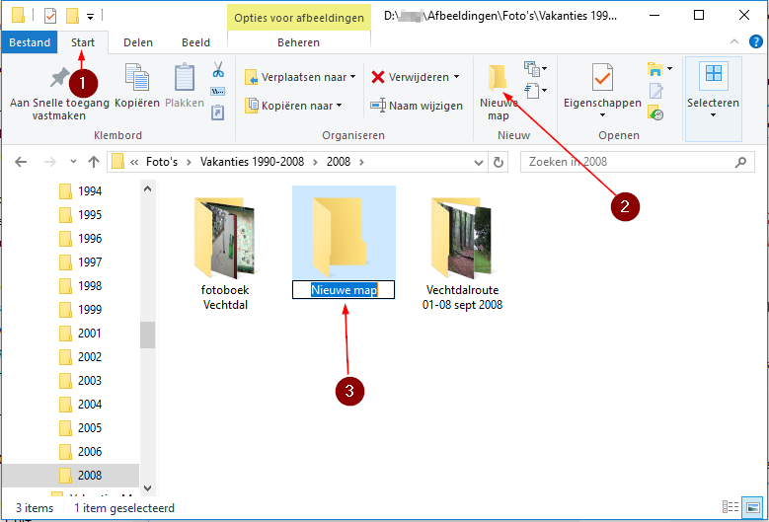This screenshot has height=522, width=769.
Task: Switch to large thumbnails view in status bar
Action: coord(751,507)
